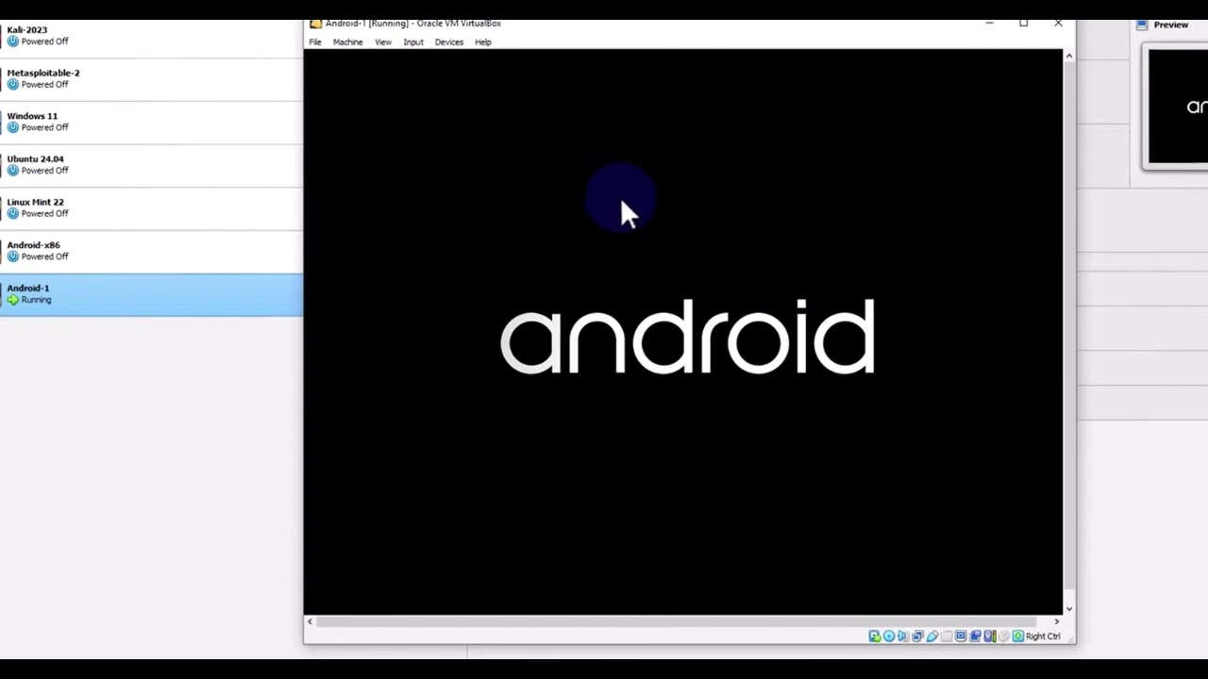This screenshot has height=679, width=1208.
Task: Click optical disk status bar icon
Action: click(889, 637)
